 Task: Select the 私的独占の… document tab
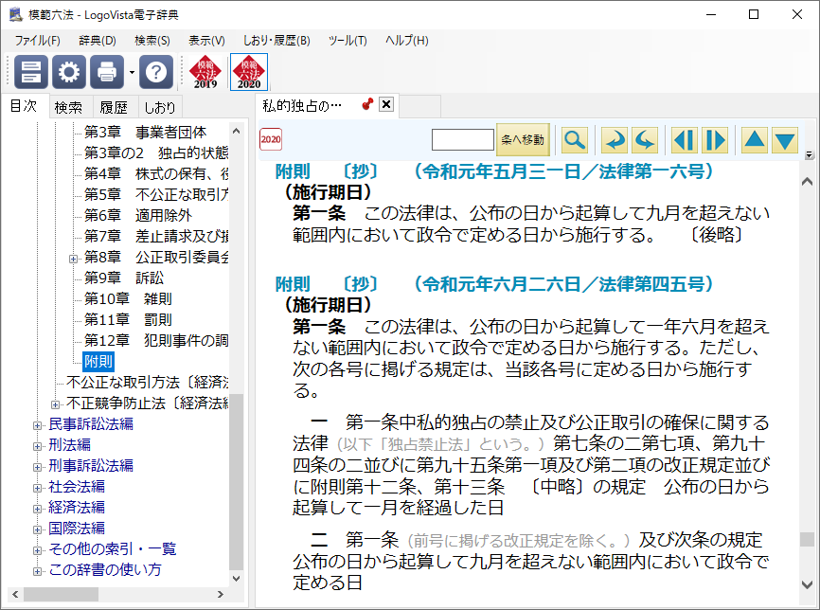pos(302,105)
